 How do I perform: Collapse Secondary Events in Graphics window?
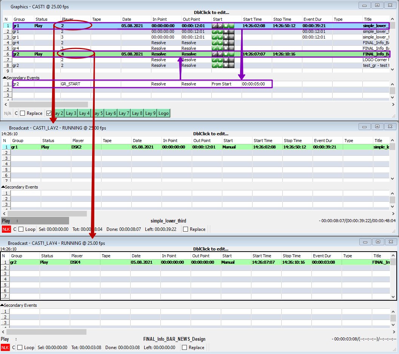5,78
